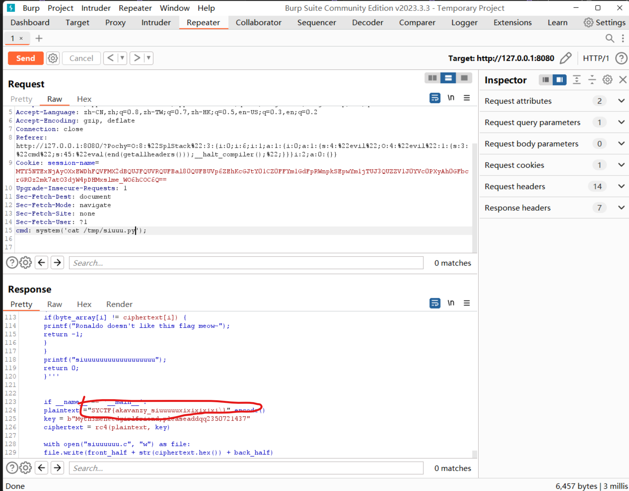
Task: Open Repeater help question icon
Action: click(621, 58)
